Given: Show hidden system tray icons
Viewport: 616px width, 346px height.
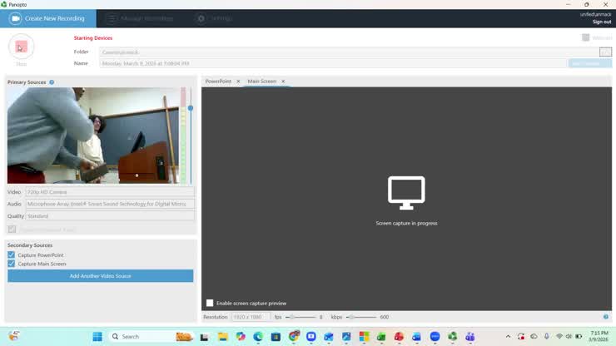Looking at the screenshot, I should click(x=508, y=337).
